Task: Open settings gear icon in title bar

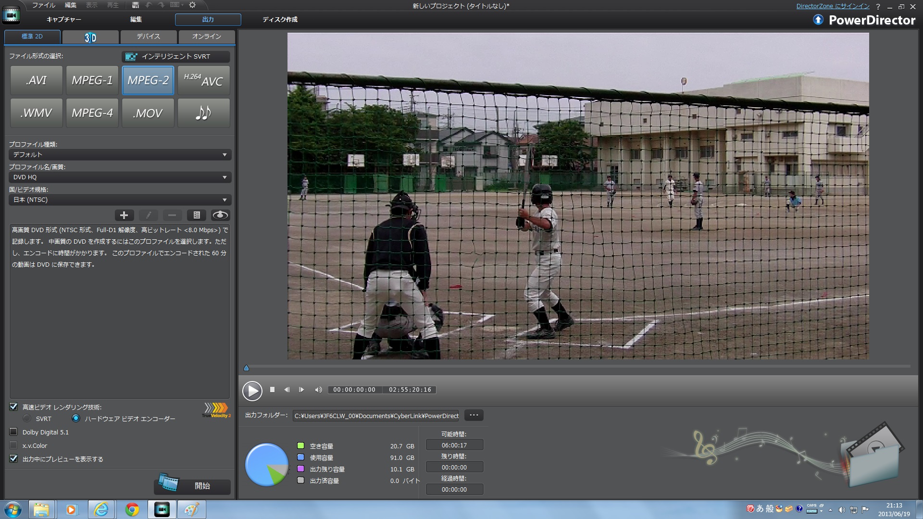Action: [192, 5]
